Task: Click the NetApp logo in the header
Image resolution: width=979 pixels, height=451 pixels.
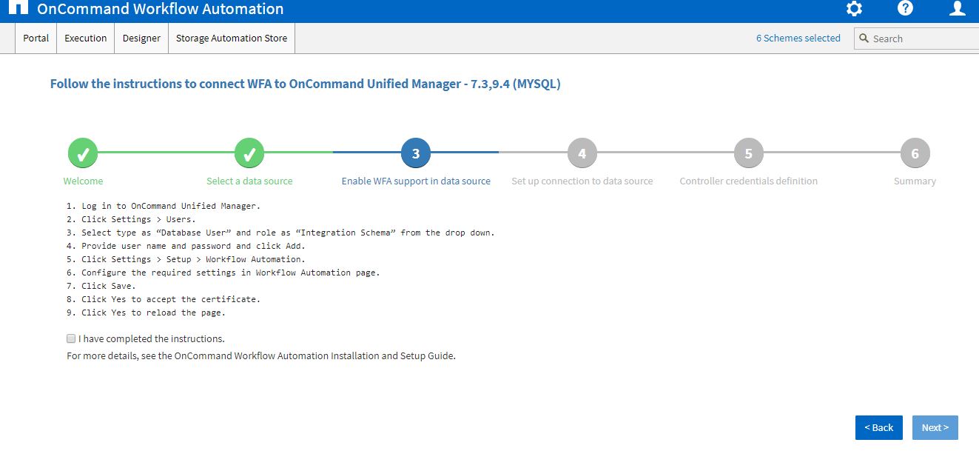Action: [x=21, y=9]
